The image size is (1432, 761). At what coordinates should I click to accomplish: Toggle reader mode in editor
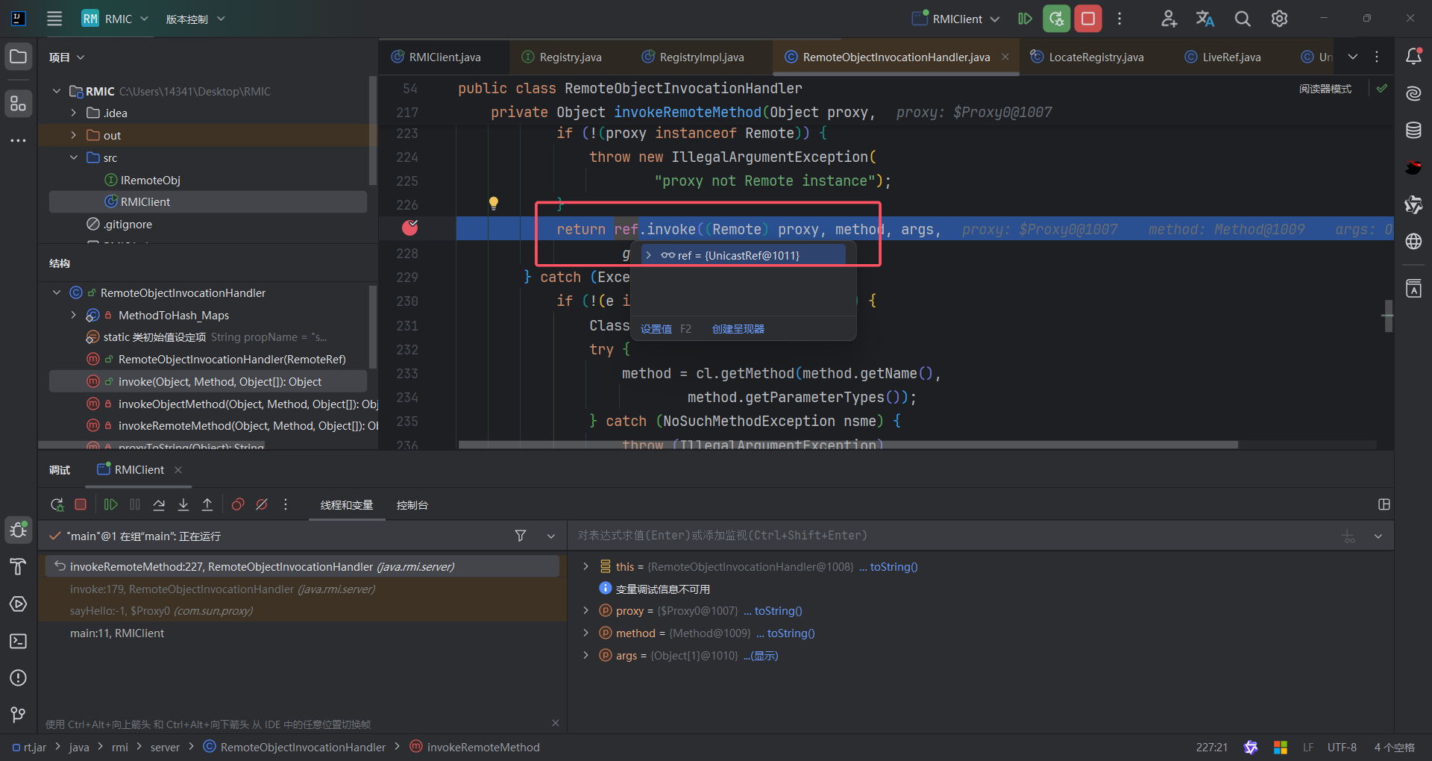click(x=1325, y=89)
